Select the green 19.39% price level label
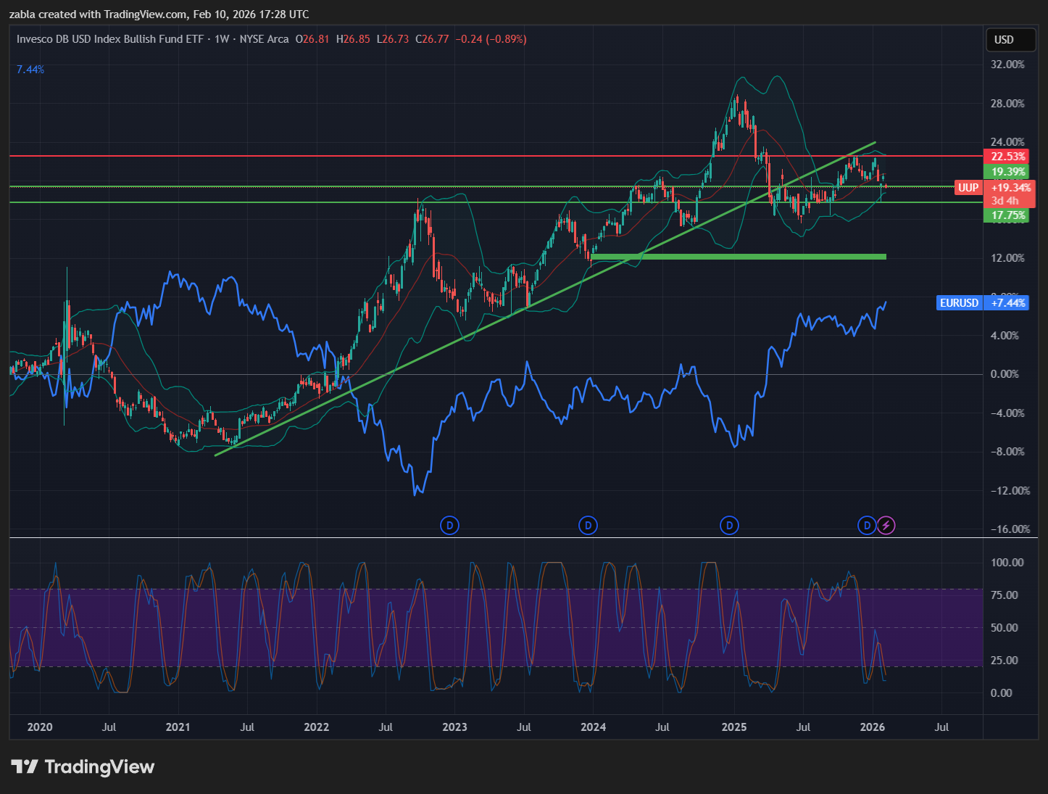This screenshot has width=1048, height=794. coord(1008,172)
